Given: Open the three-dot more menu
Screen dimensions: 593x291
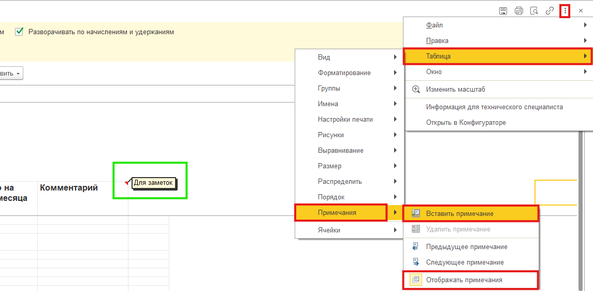Looking at the screenshot, I should (x=565, y=11).
